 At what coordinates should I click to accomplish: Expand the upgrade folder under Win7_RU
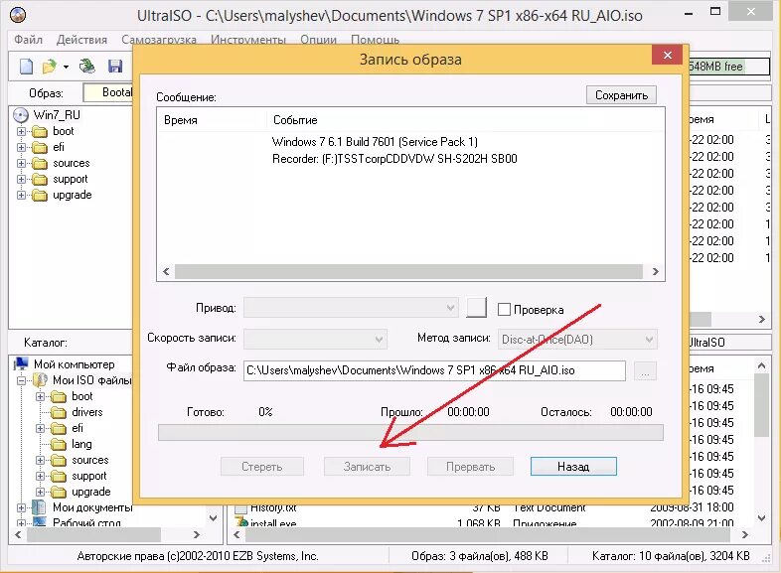[x=21, y=196]
